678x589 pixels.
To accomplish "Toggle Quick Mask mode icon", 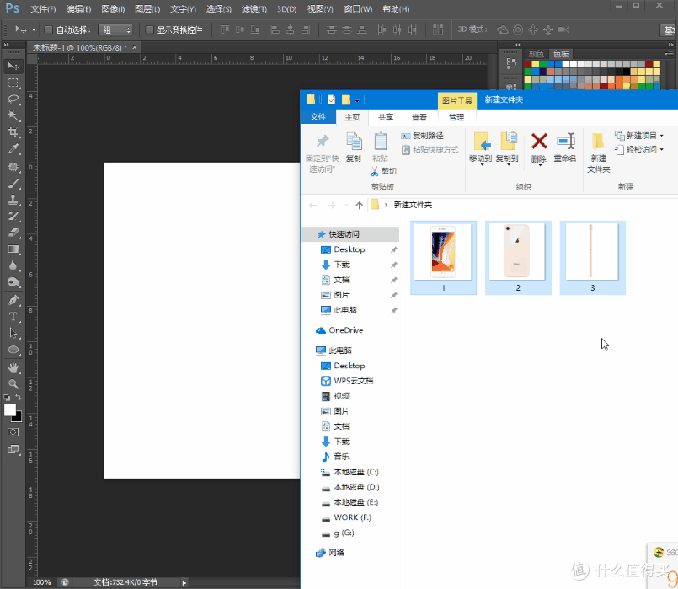I will pyautogui.click(x=13, y=432).
